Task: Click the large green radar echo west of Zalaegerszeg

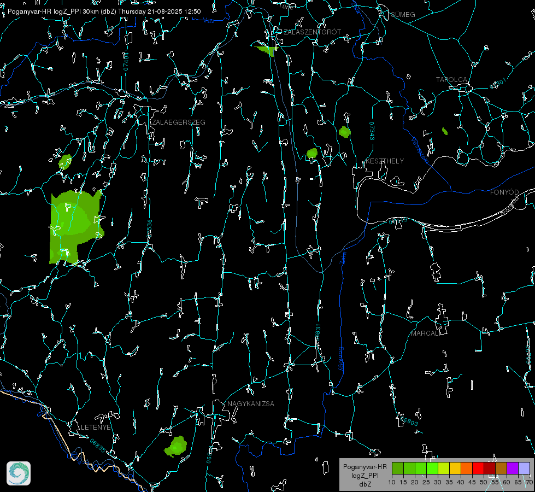Action: [x=75, y=226]
